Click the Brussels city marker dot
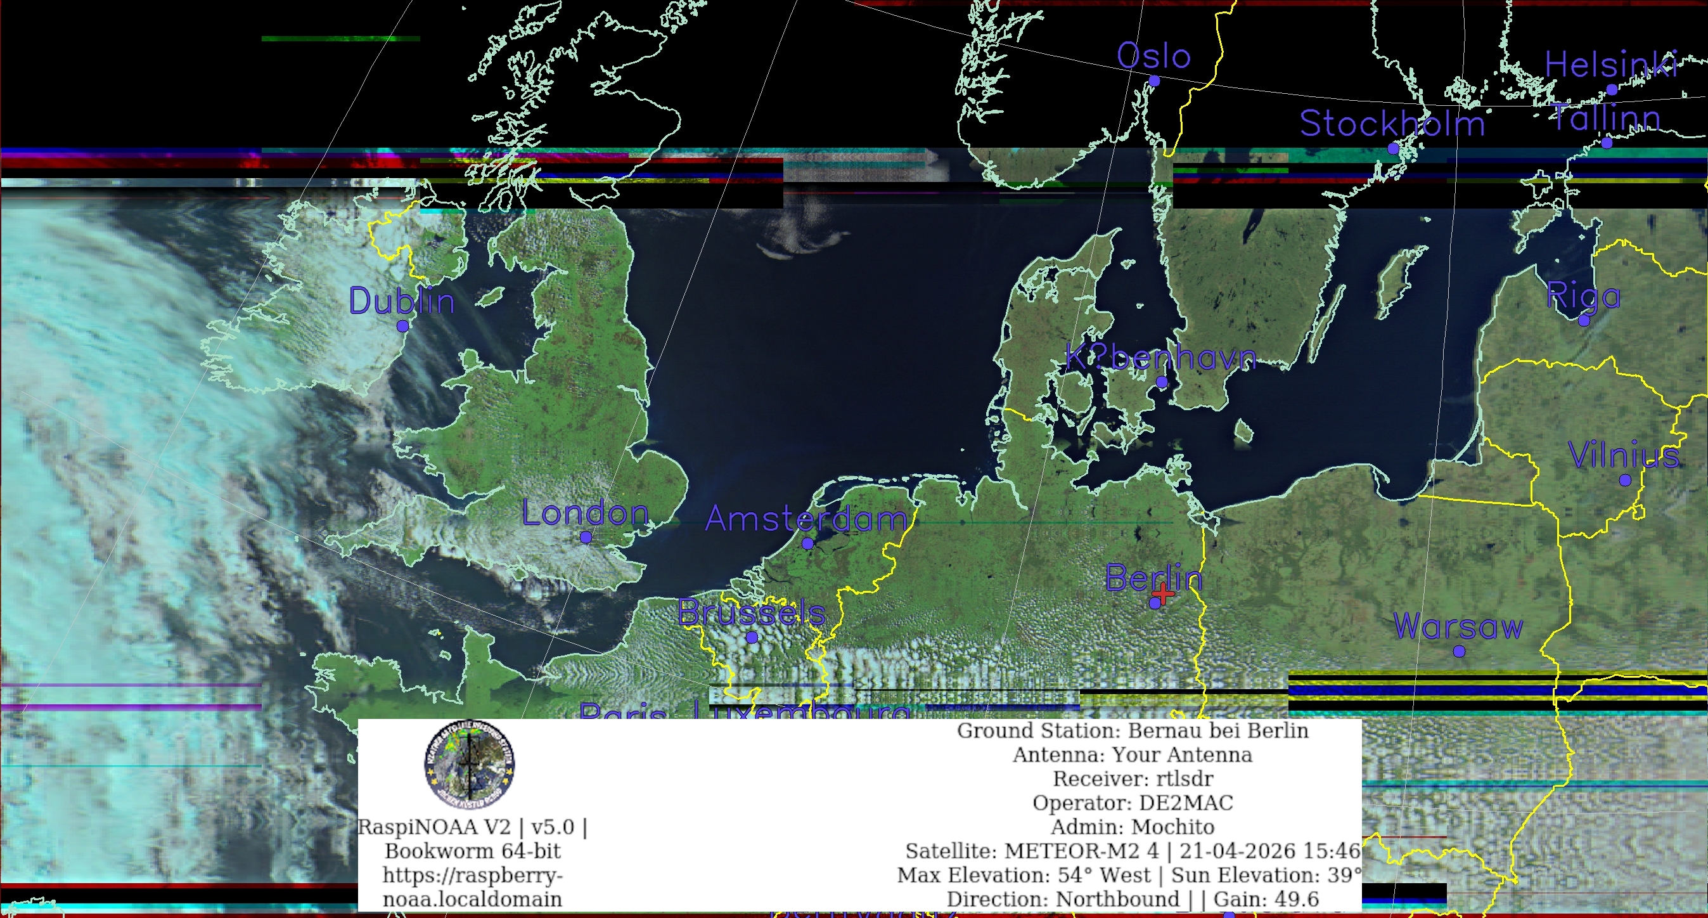Image resolution: width=1708 pixels, height=918 pixels. 752,637
